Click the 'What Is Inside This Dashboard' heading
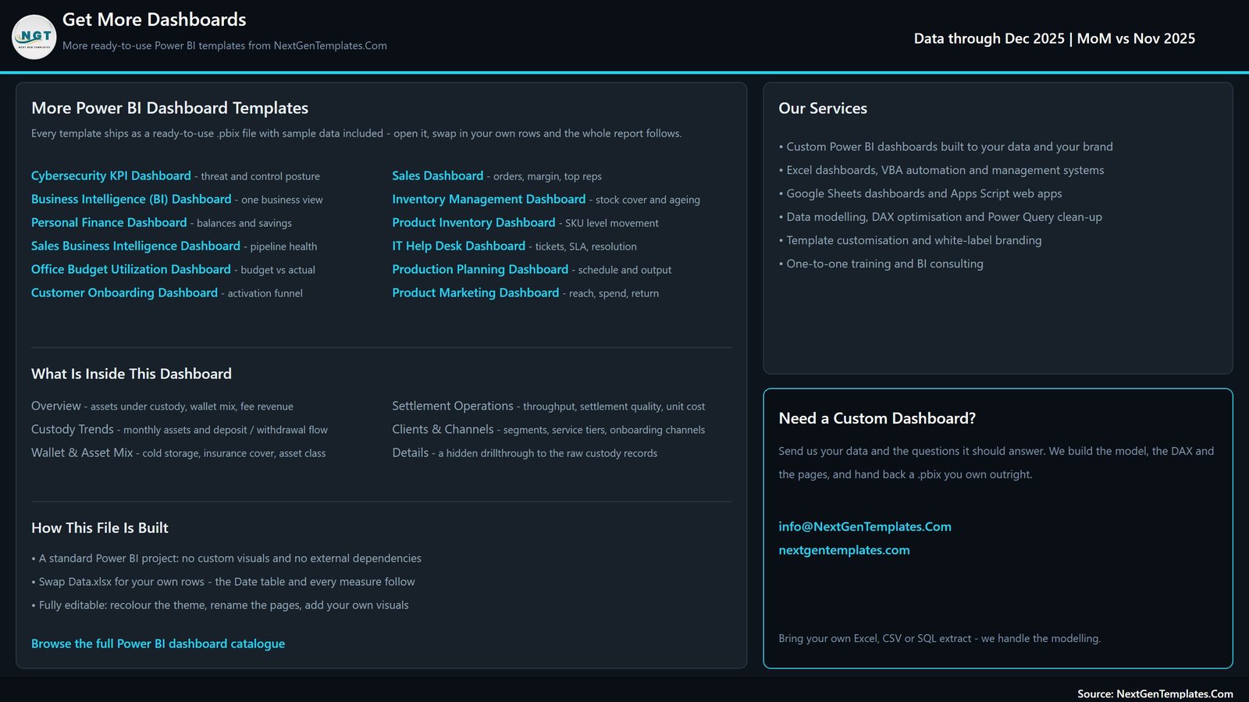 point(131,374)
